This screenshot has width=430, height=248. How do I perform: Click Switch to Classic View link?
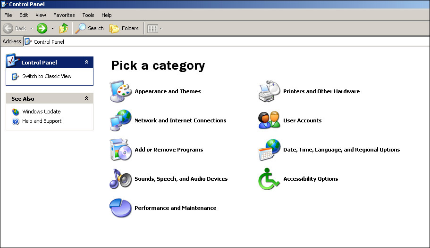click(x=47, y=76)
